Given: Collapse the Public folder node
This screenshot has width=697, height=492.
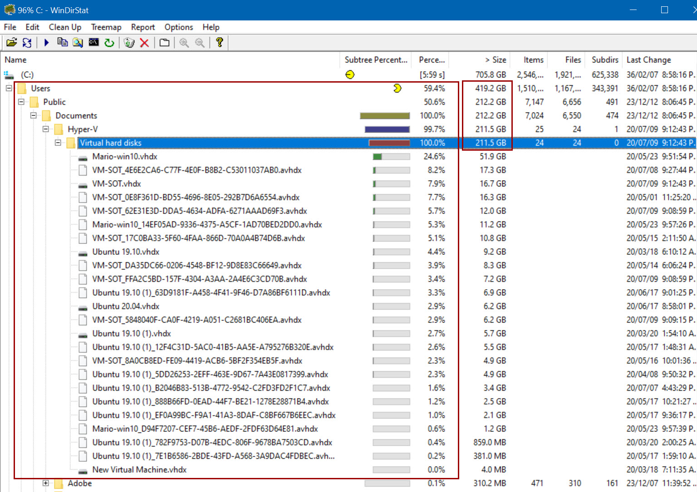Looking at the screenshot, I should tap(21, 102).
